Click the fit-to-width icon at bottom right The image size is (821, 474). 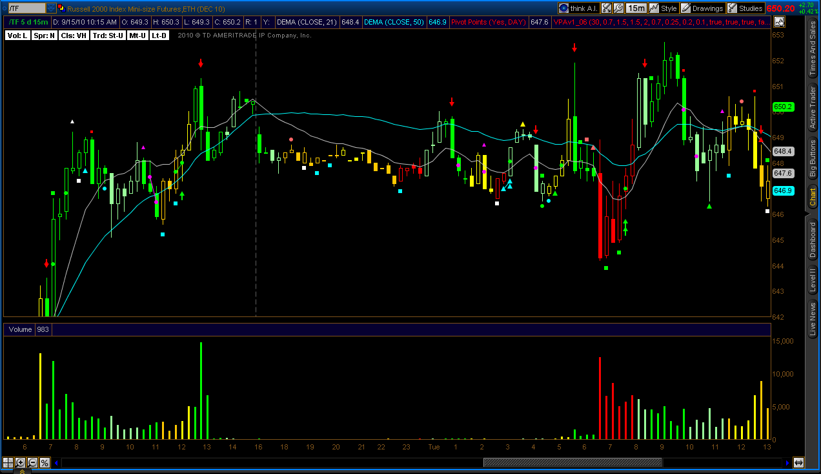point(798,462)
